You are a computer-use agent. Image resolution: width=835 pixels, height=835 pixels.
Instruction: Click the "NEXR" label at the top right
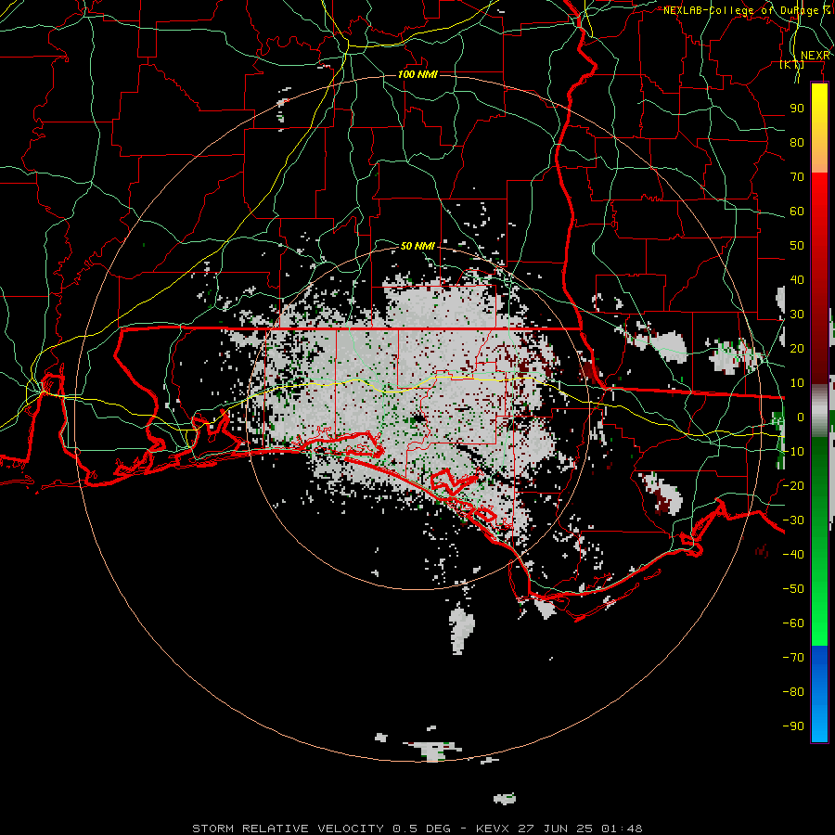(x=816, y=56)
